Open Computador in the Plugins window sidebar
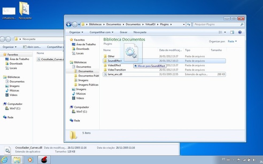Image resolution: width=263 pixels, height=164 pixels. pyautogui.click(x=82, y=107)
